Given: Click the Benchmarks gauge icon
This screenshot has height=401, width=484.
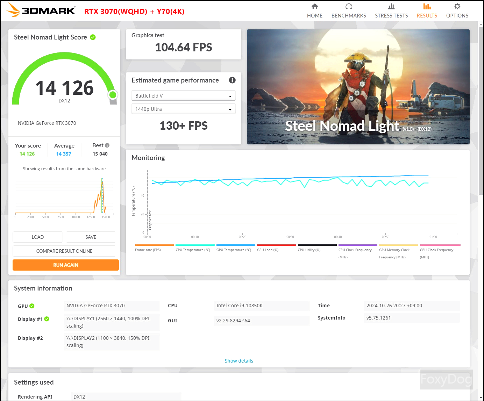Looking at the screenshot, I should click(x=349, y=6).
